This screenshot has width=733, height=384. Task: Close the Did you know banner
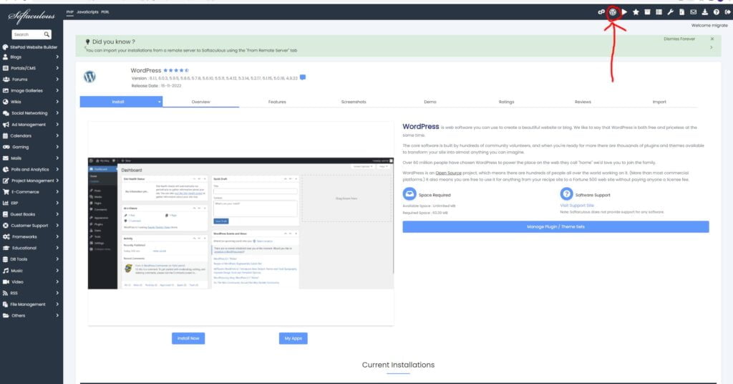[712, 39]
